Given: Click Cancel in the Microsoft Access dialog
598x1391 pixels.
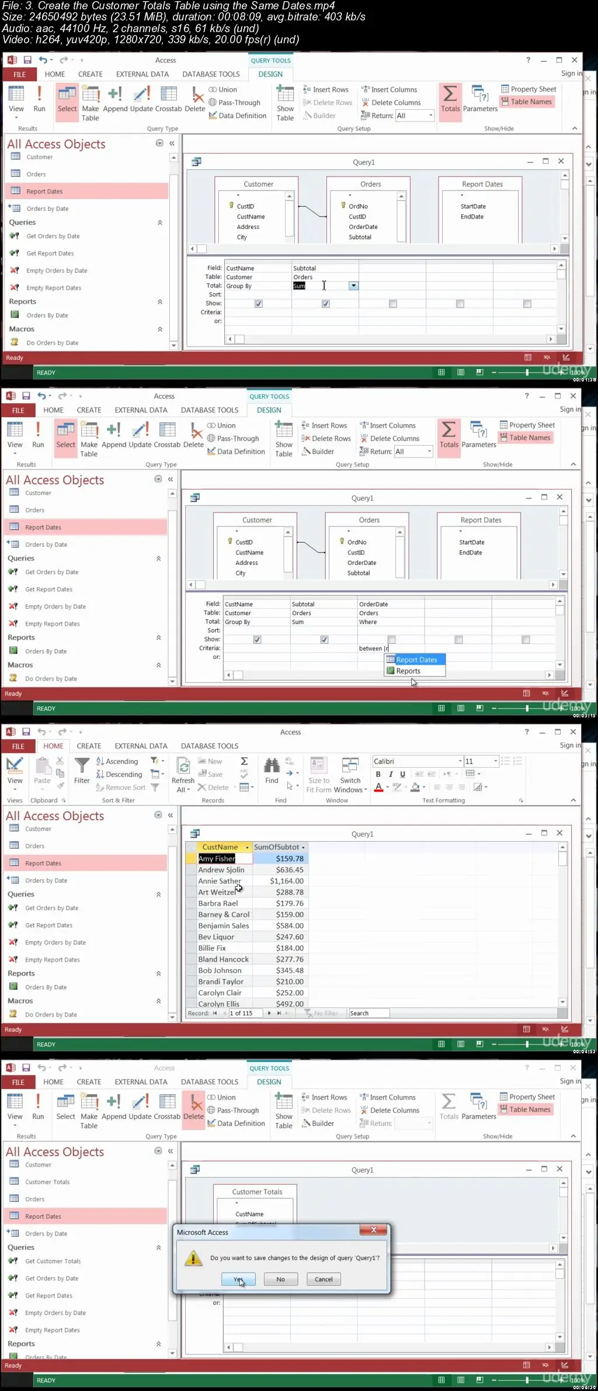Looking at the screenshot, I should point(323,1279).
